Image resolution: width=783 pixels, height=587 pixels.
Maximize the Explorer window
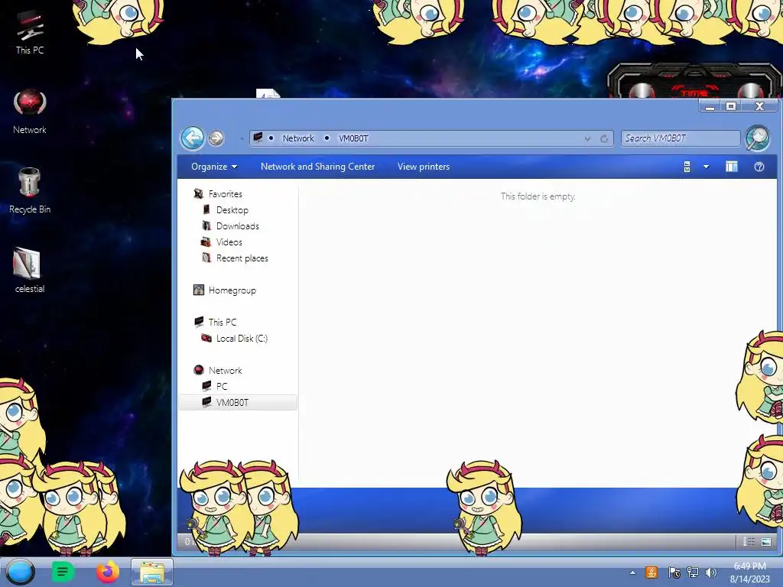(x=731, y=105)
